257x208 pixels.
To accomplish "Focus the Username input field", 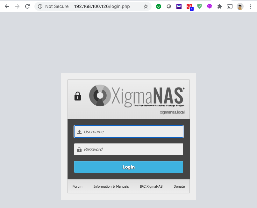I will (129, 132).
